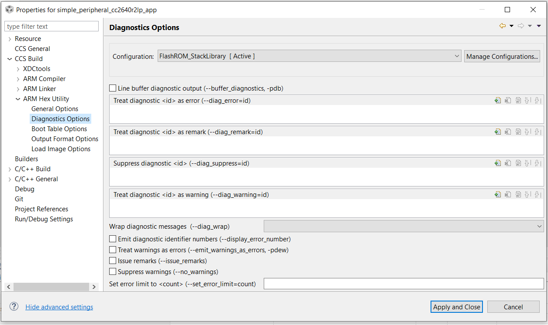Click Add icon in diag_error list
Viewport: 548px width, 325px height.
pyautogui.click(x=498, y=101)
